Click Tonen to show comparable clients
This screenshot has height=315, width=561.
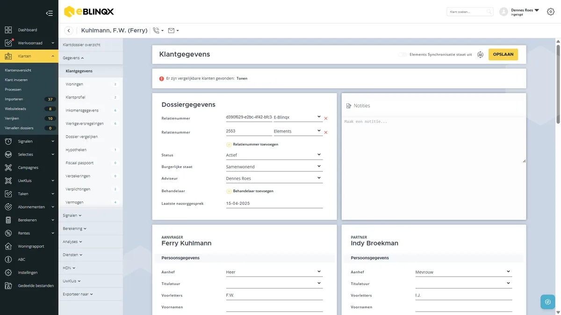pos(242,78)
